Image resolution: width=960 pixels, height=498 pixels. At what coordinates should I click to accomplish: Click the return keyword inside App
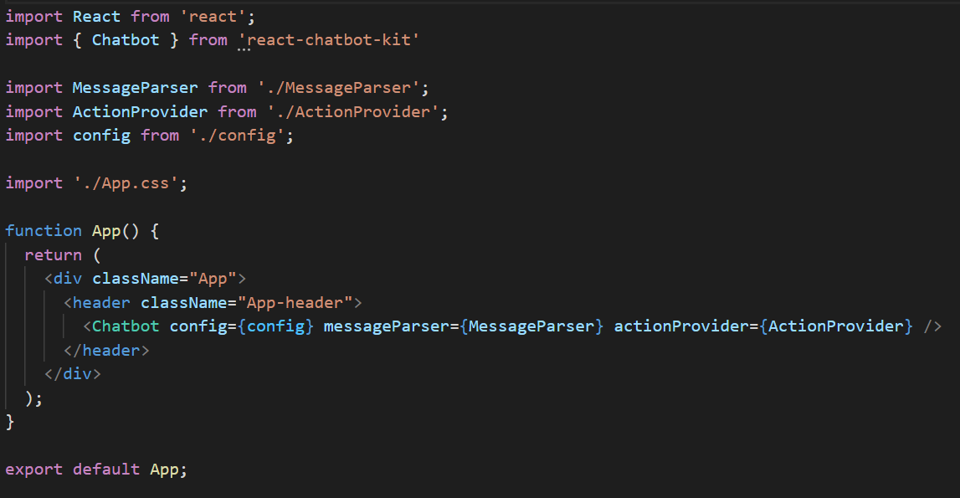pyautogui.click(x=53, y=254)
